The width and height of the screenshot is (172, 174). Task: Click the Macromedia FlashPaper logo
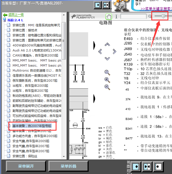point(83,17)
